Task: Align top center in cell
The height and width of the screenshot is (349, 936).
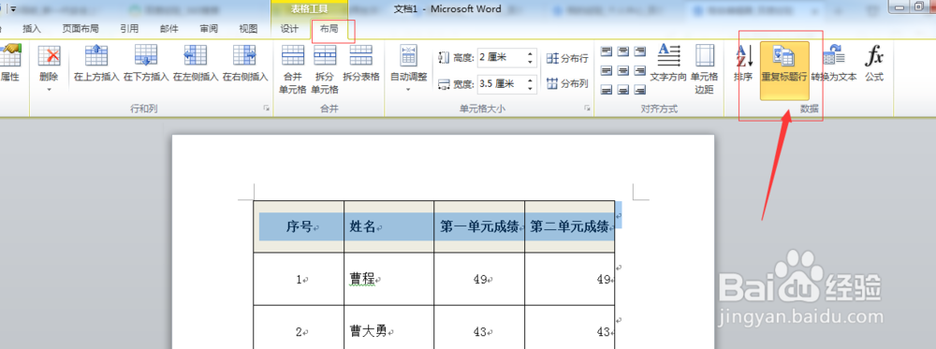Action: 623,51
